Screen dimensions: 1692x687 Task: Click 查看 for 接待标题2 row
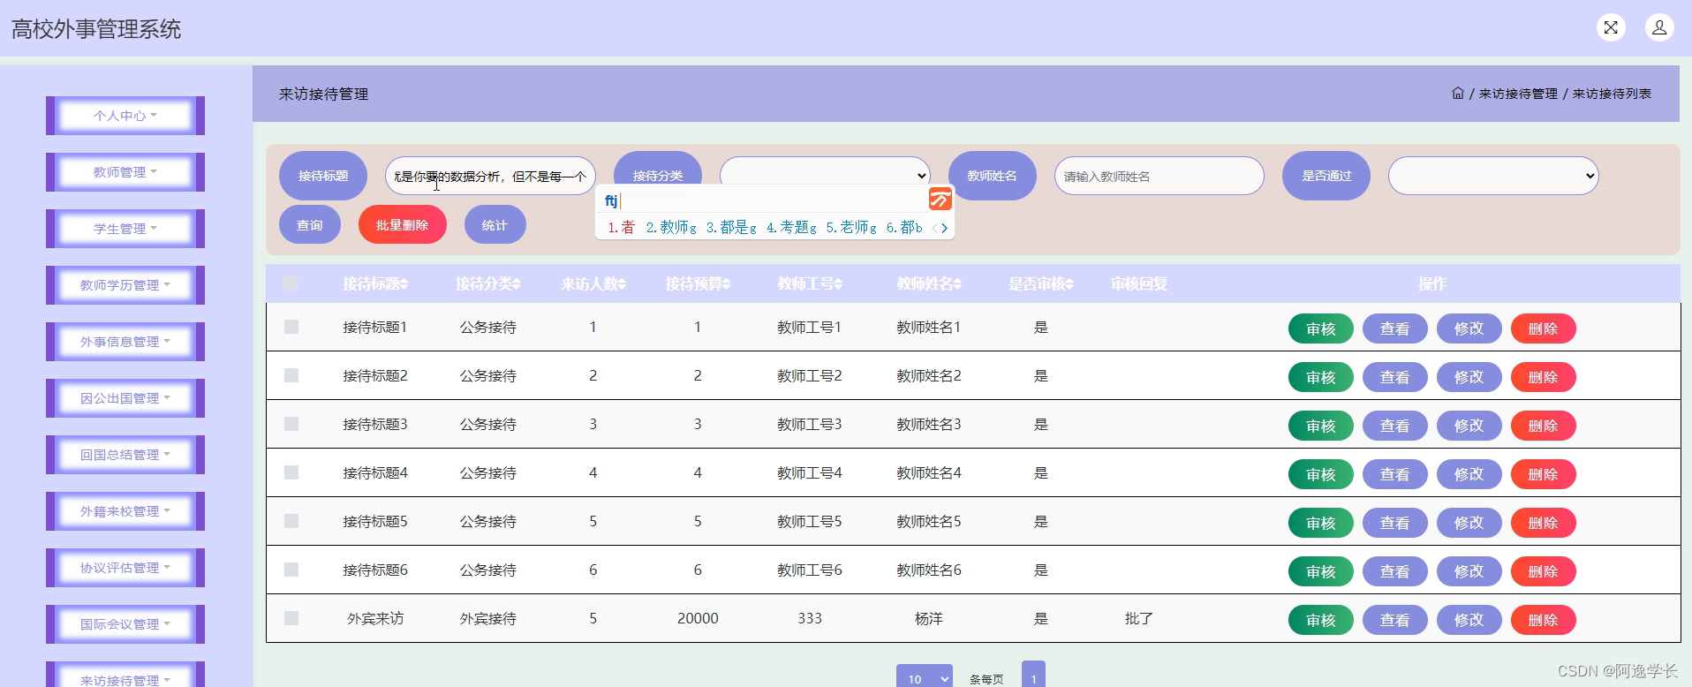click(1395, 377)
